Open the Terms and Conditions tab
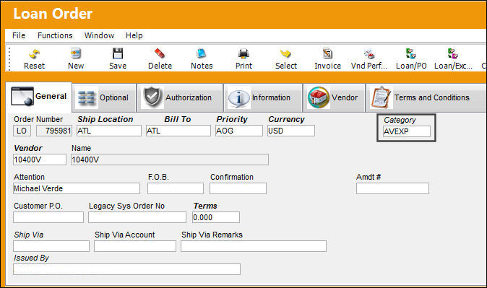Viewport: 487px width, 288px height. click(426, 97)
